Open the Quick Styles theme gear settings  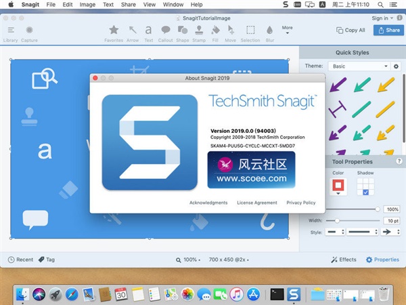click(x=396, y=66)
